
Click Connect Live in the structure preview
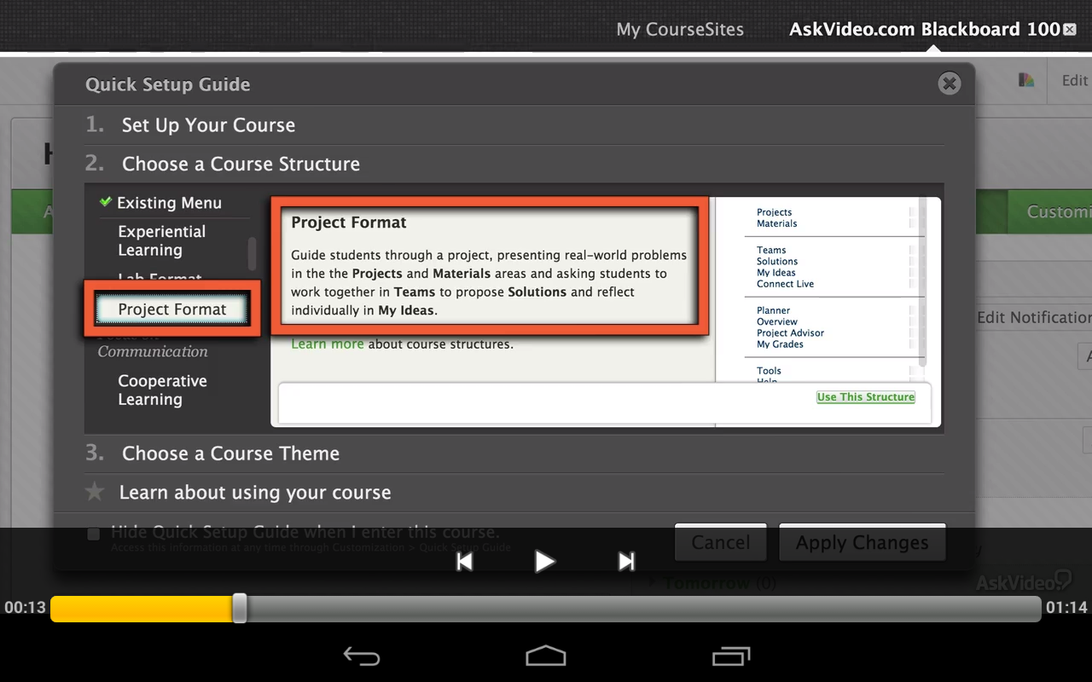[785, 284]
